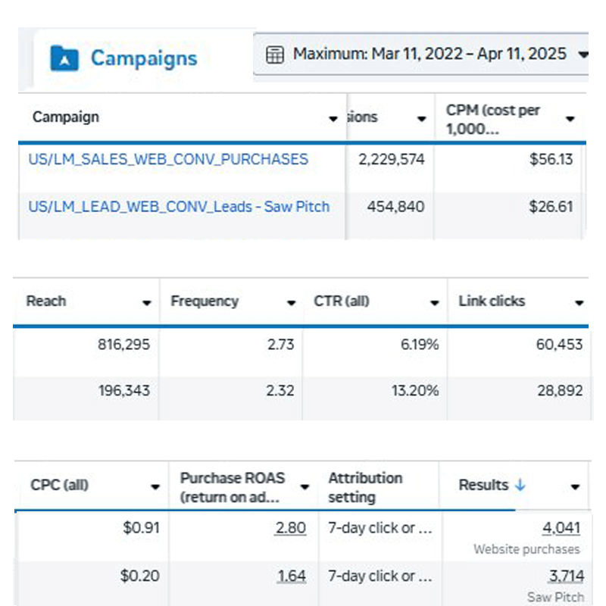Expand the Reach column menu arrow

[147, 303]
